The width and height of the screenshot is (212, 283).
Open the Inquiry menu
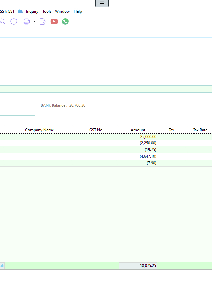(32, 11)
